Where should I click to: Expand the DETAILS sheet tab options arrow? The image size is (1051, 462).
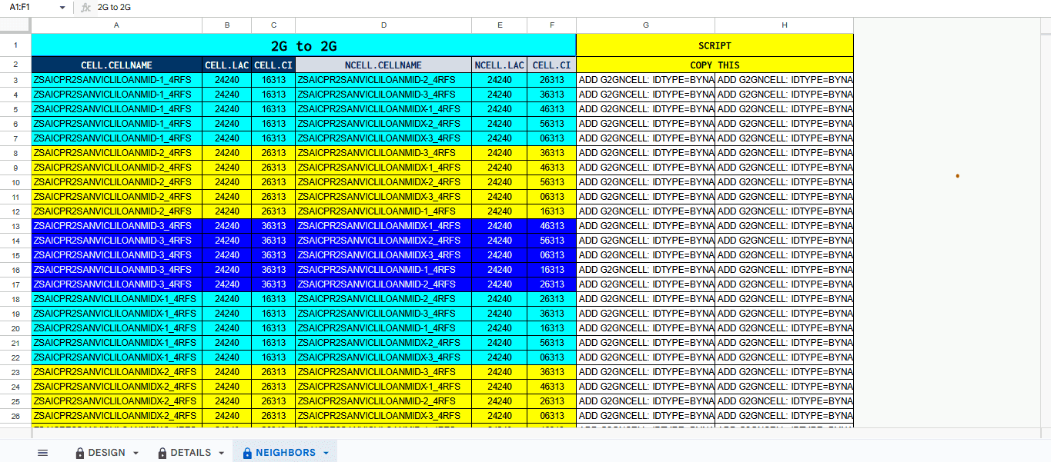pos(221,453)
